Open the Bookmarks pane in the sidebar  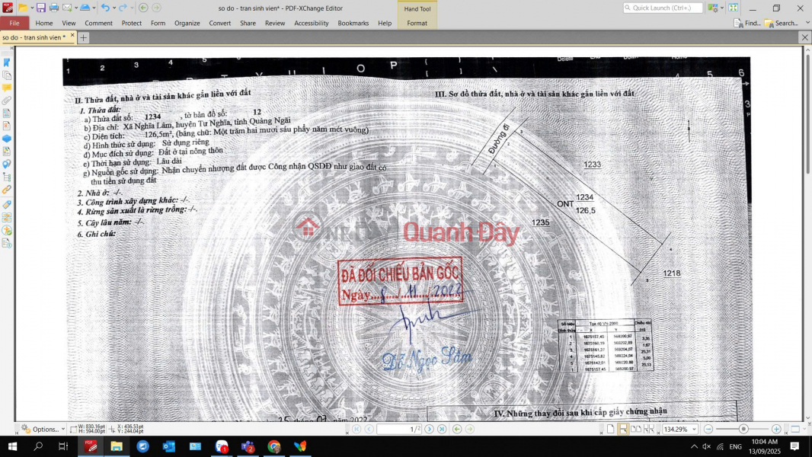tap(7, 62)
